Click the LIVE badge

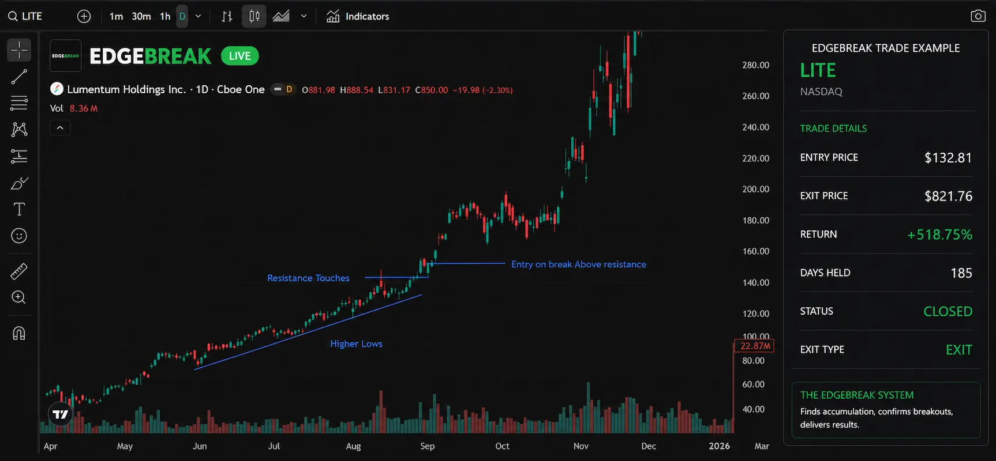click(x=239, y=56)
